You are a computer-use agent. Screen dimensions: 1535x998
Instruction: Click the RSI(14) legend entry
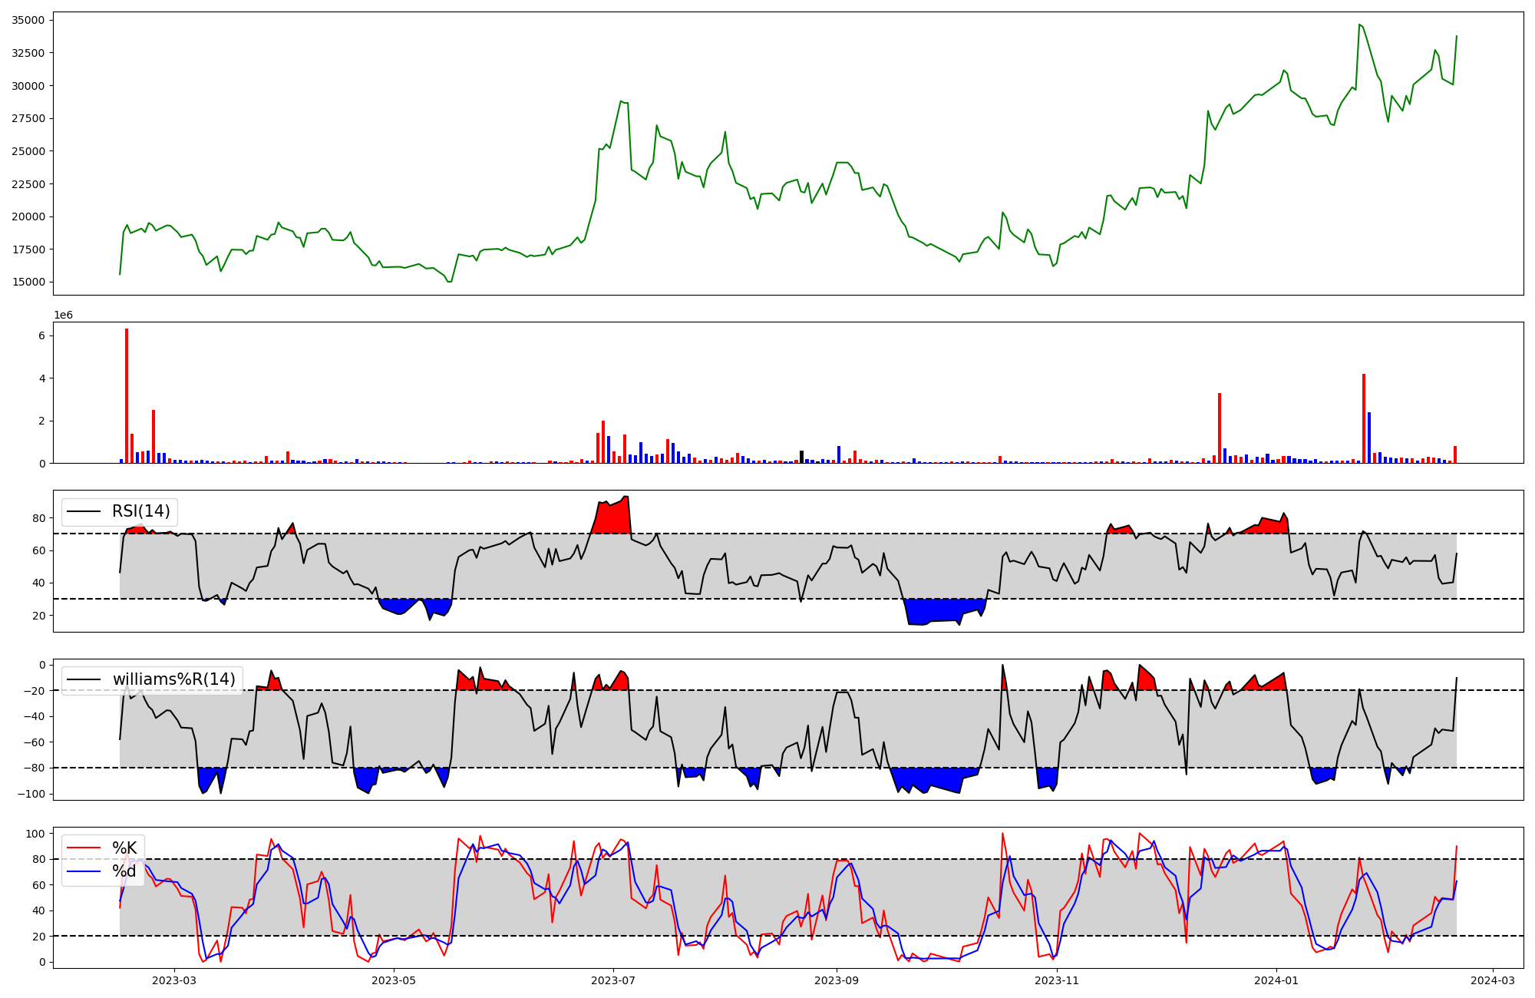point(120,511)
